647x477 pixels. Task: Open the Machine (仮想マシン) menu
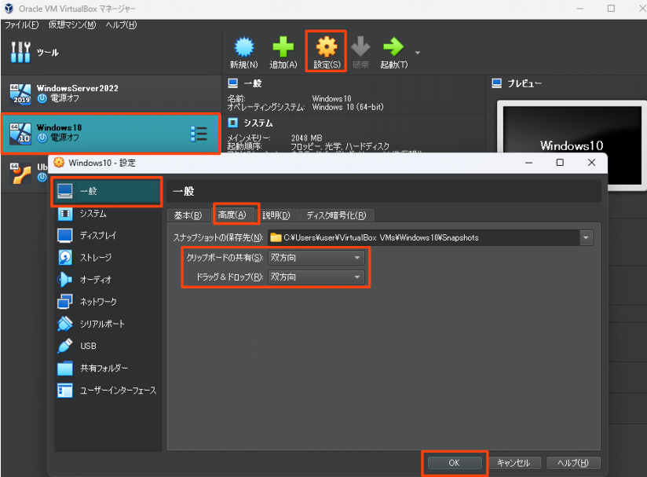(72, 25)
